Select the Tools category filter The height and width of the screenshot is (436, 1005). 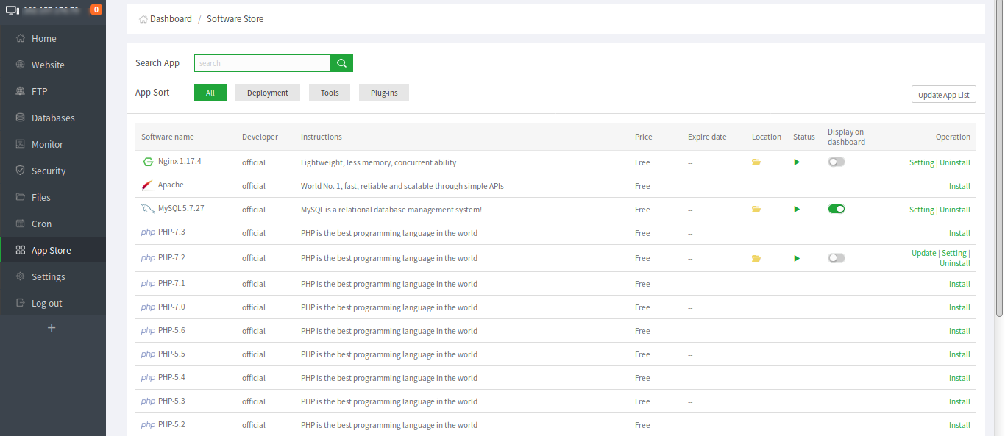click(329, 93)
